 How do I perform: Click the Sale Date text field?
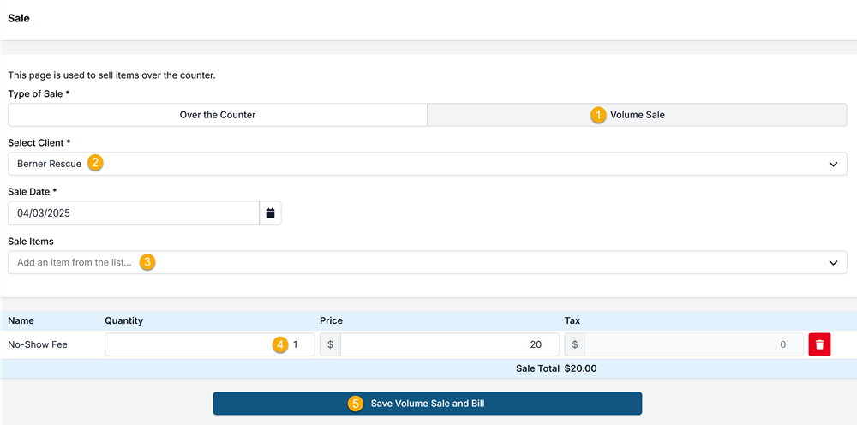pyautogui.click(x=133, y=213)
